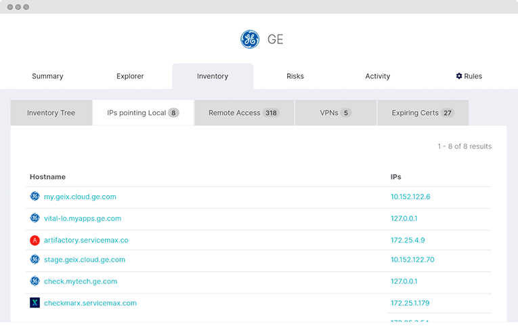
Task: Click IP address 10.152.122.6
Action: 410,197
